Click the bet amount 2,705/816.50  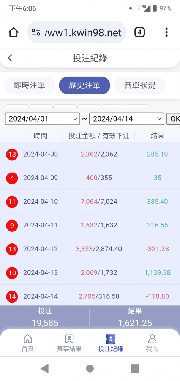99,296
